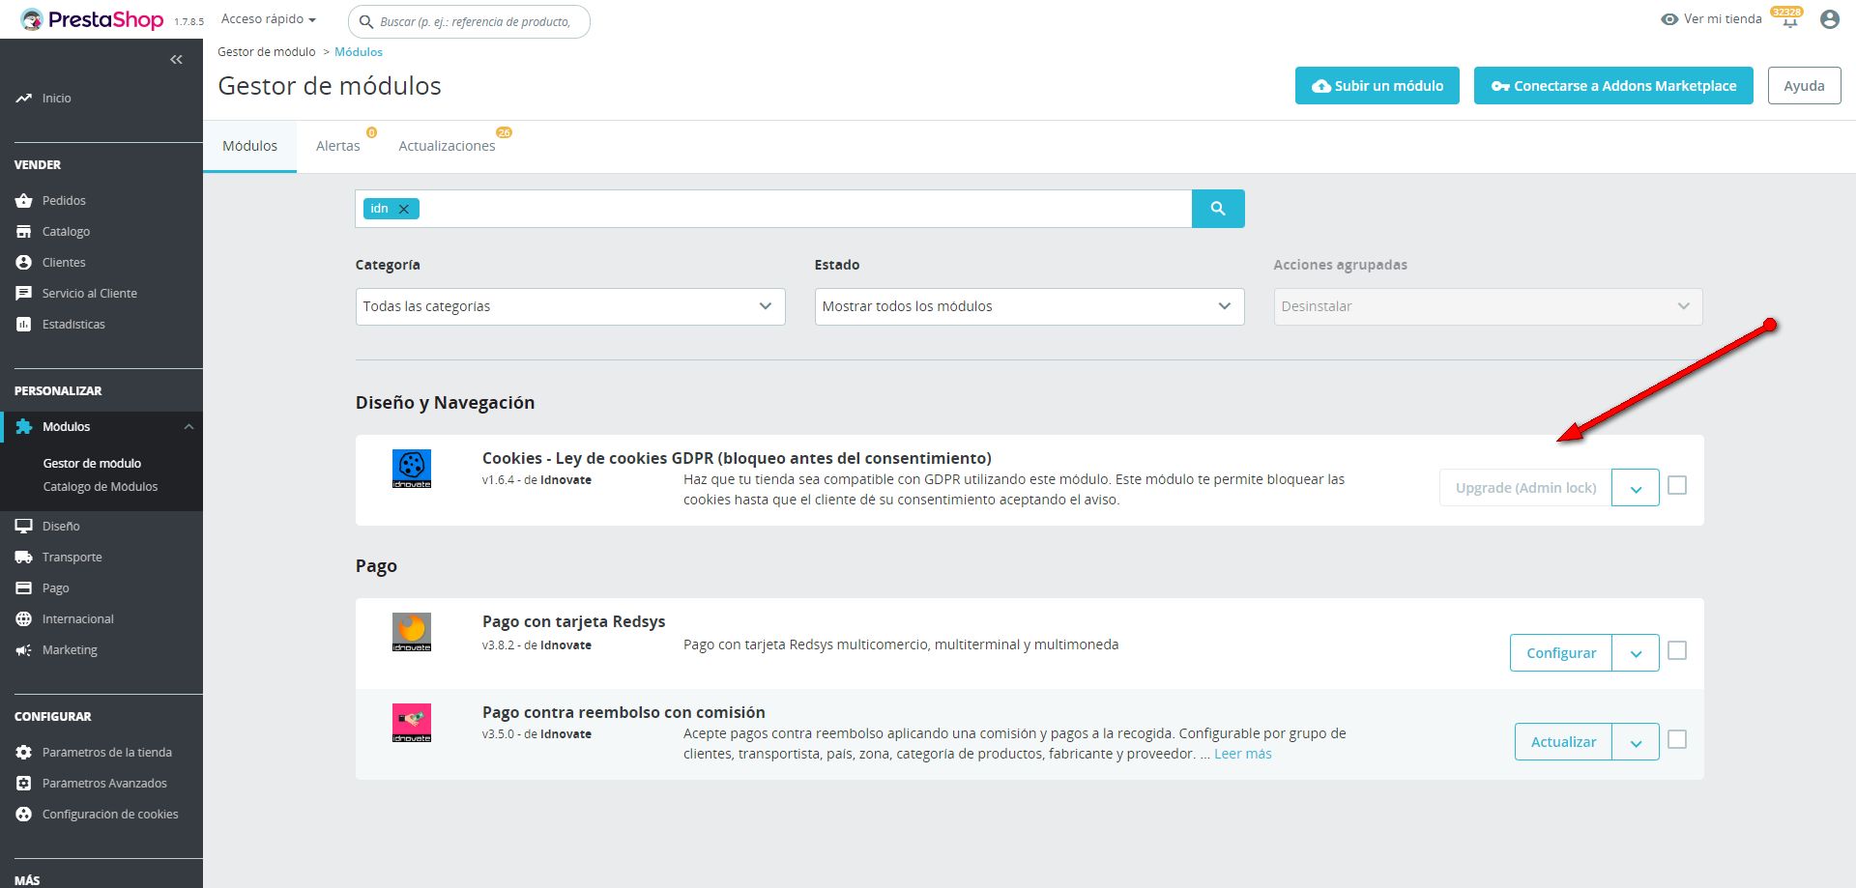This screenshot has width=1856, height=888.
Task: Click the Pago con tarjeta Redsys logo
Action: (412, 633)
